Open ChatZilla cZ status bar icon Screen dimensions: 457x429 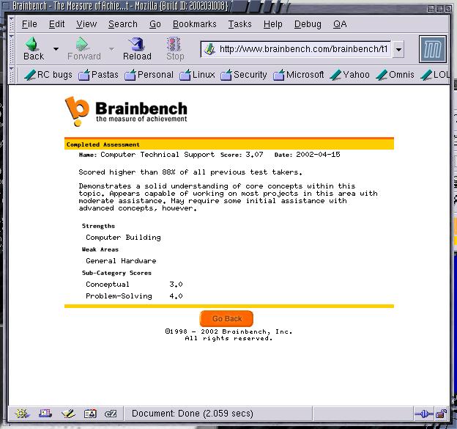point(111,414)
